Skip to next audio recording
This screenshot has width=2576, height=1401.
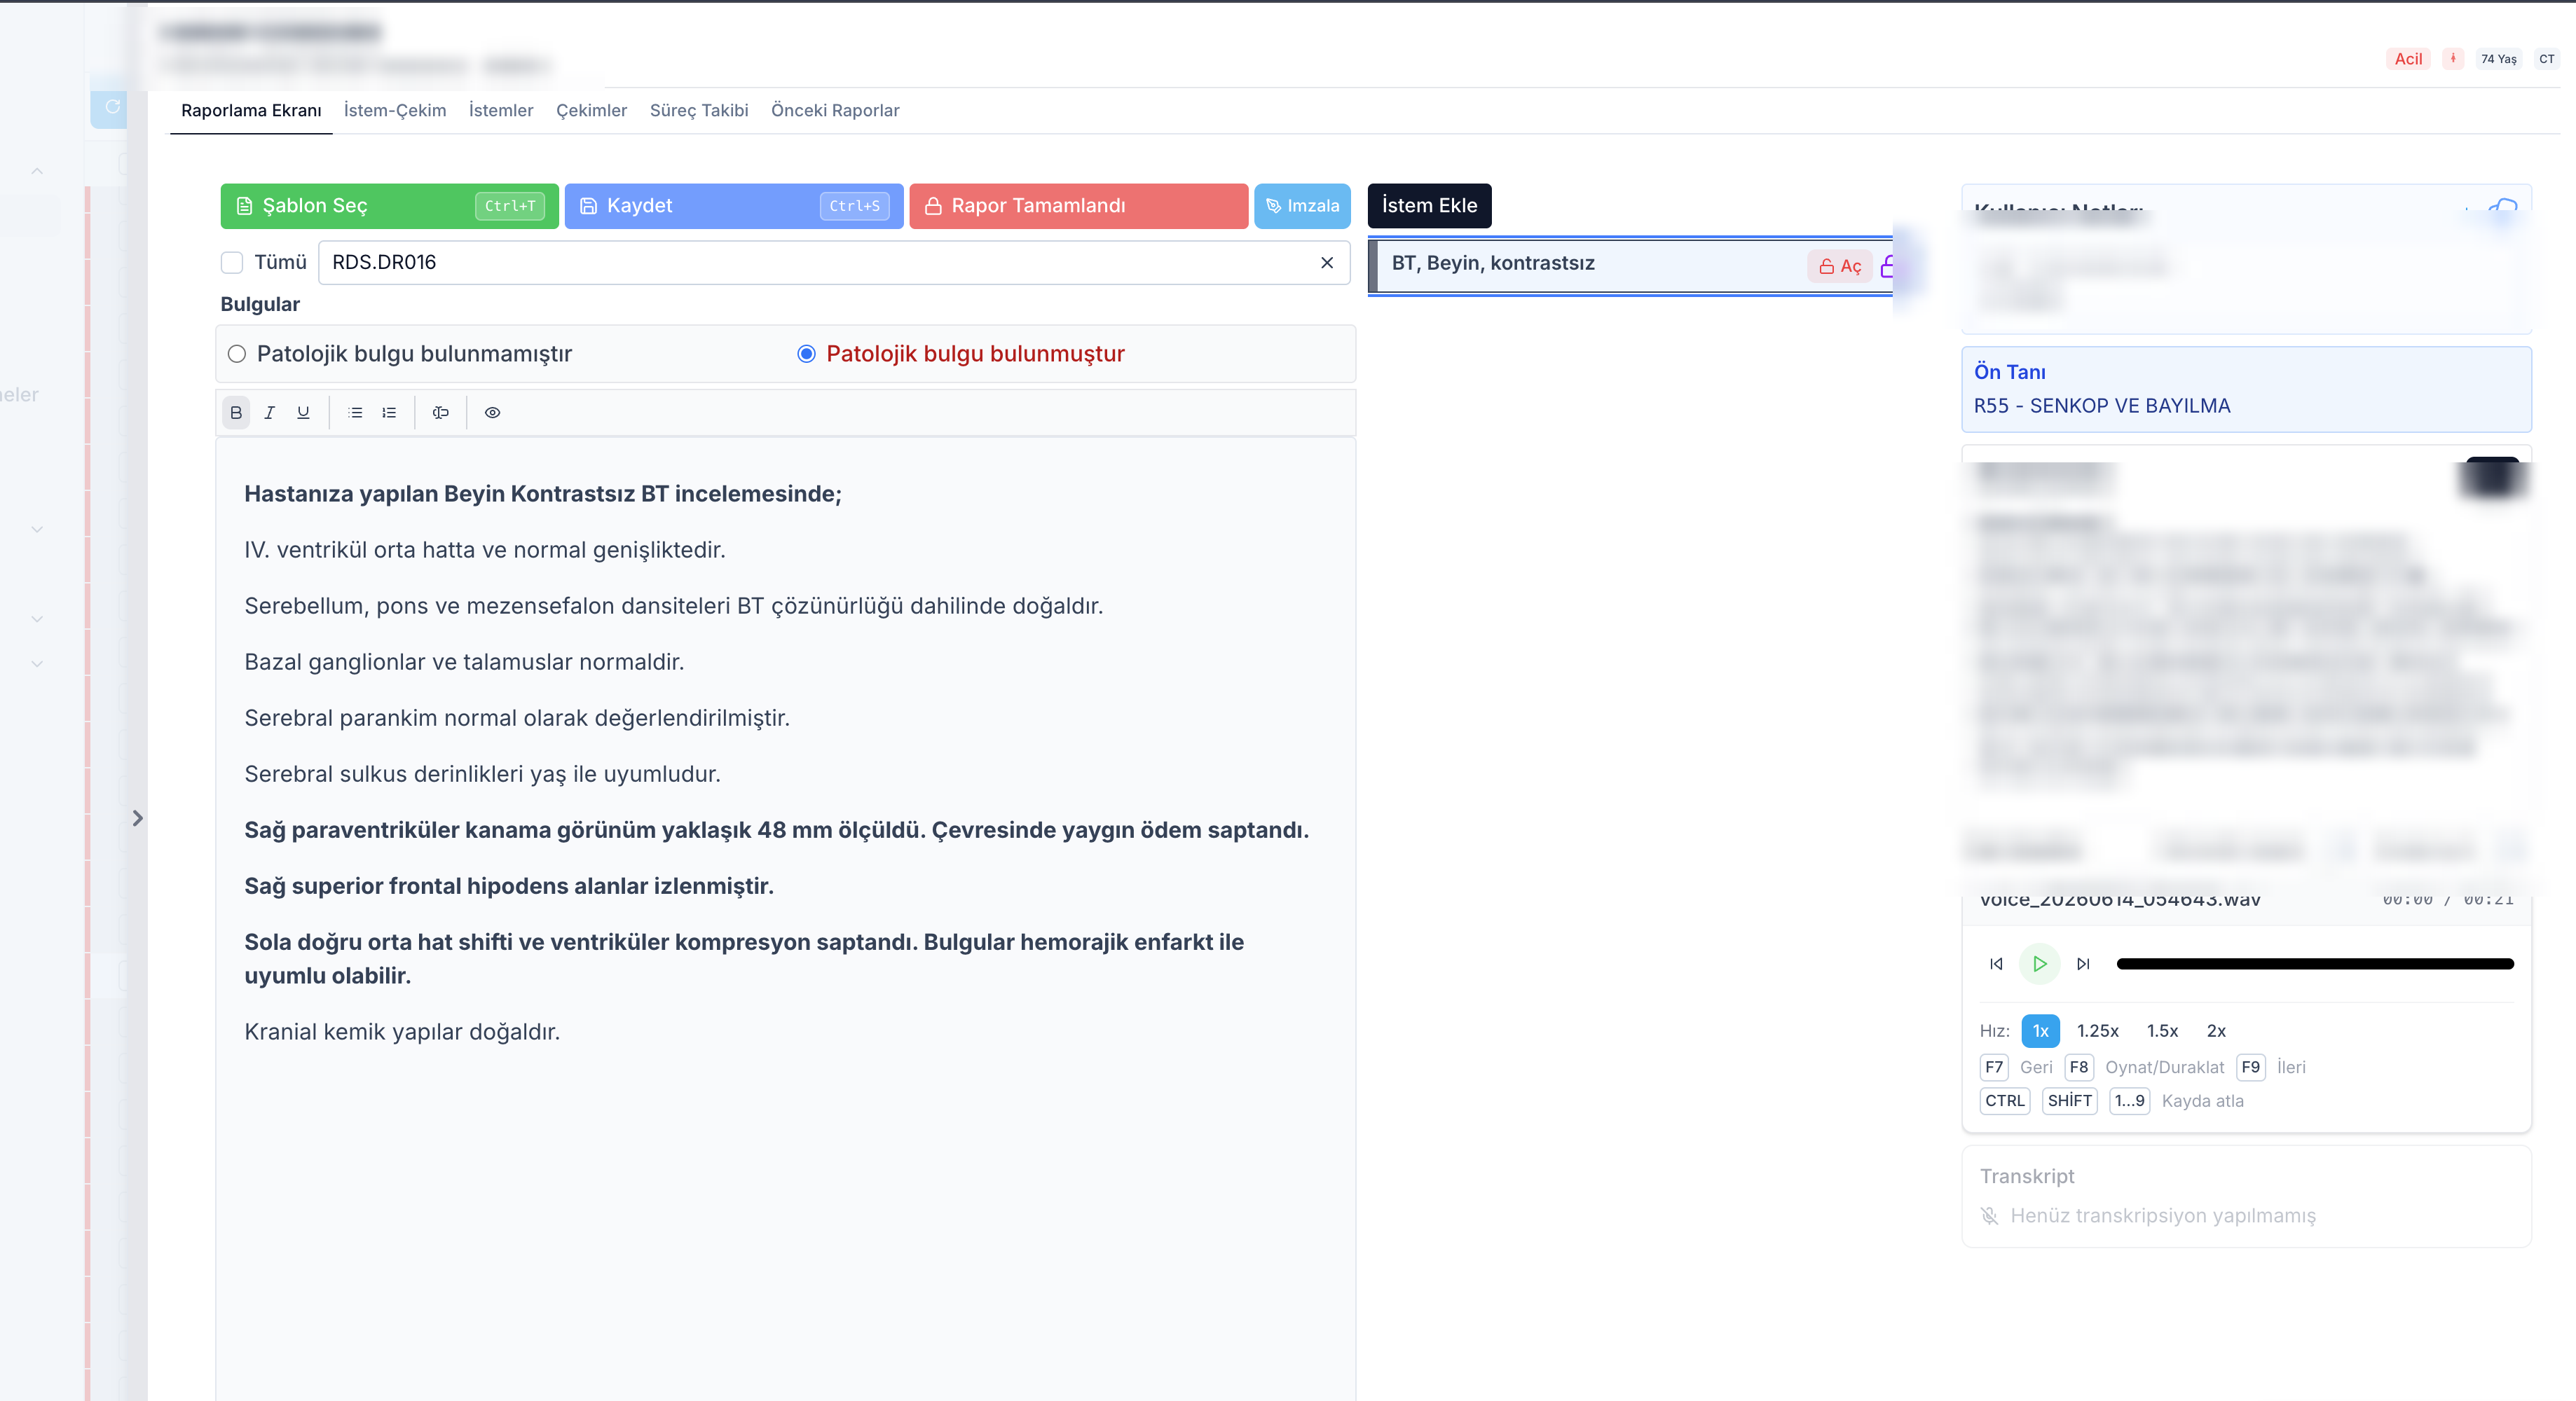[2083, 965]
